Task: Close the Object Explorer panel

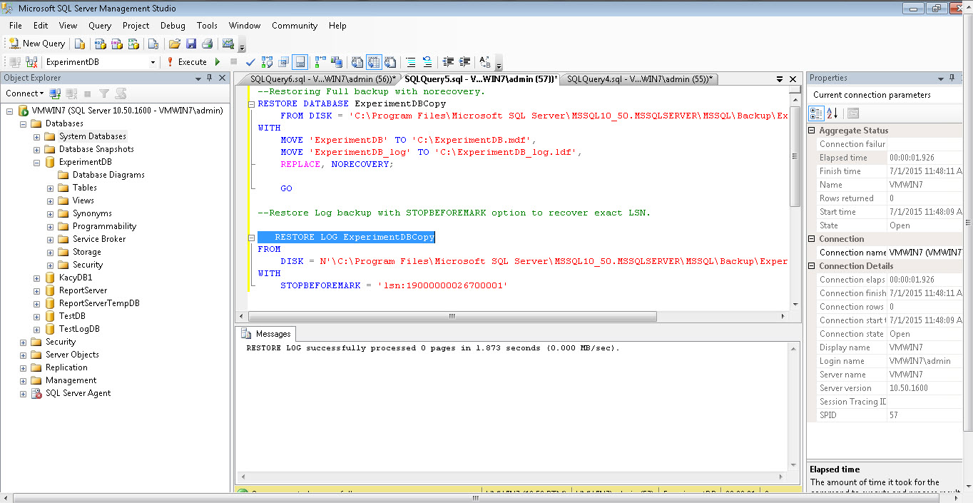Action: tap(222, 78)
